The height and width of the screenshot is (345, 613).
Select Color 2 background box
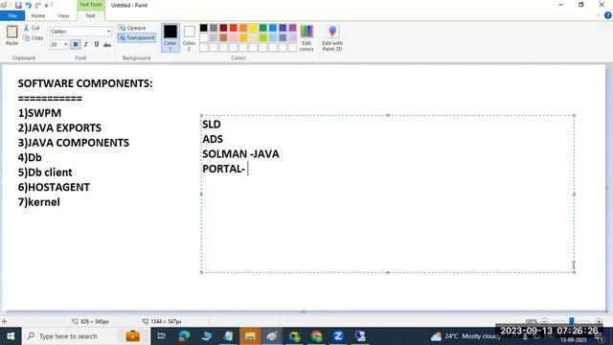[x=190, y=37]
